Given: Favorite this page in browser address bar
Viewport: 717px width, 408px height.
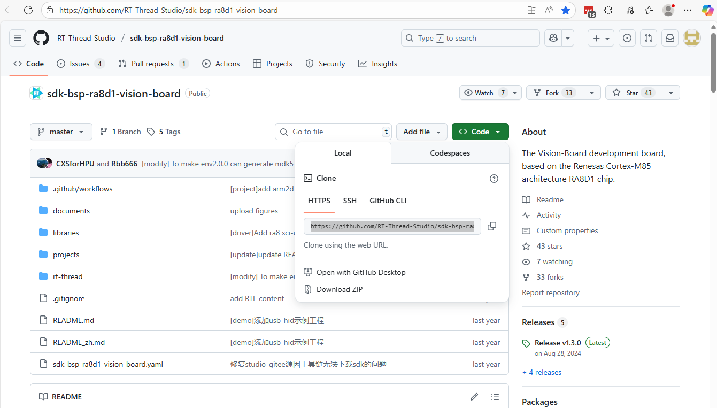Looking at the screenshot, I should [566, 10].
